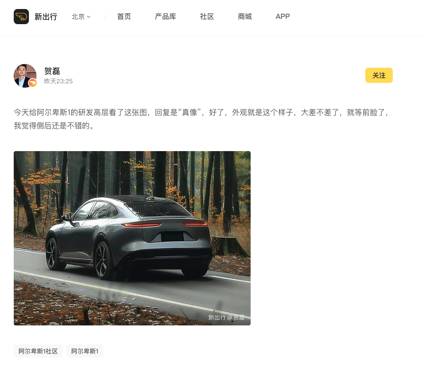Click the chevron arrow beside 北京

pyautogui.click(x=88, y=17)
